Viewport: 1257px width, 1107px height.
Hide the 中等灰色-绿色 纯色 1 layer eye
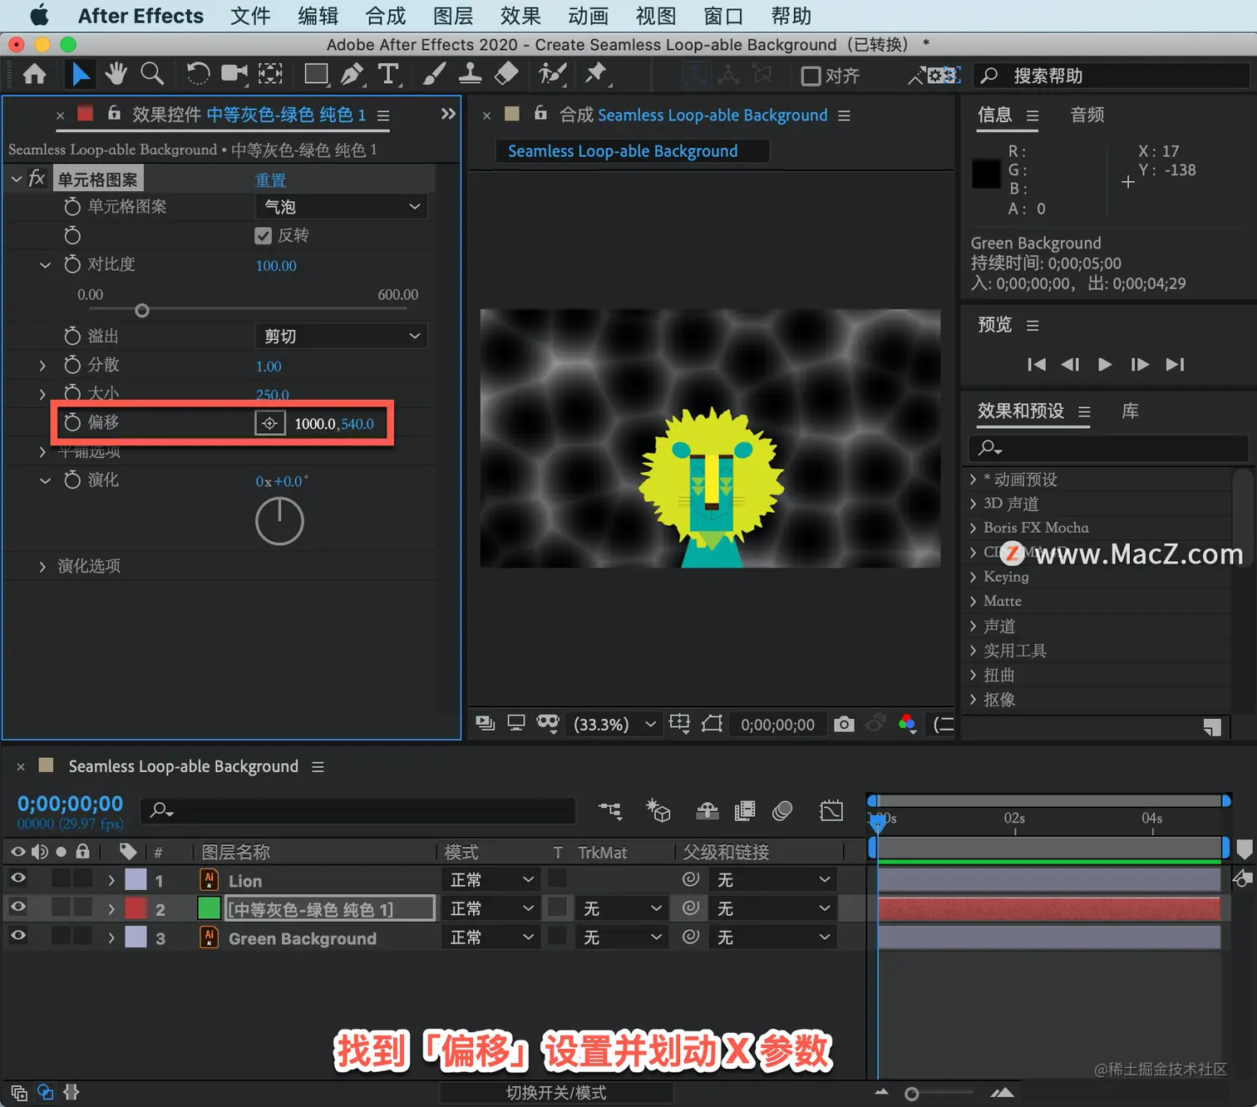tap(17, 908)
